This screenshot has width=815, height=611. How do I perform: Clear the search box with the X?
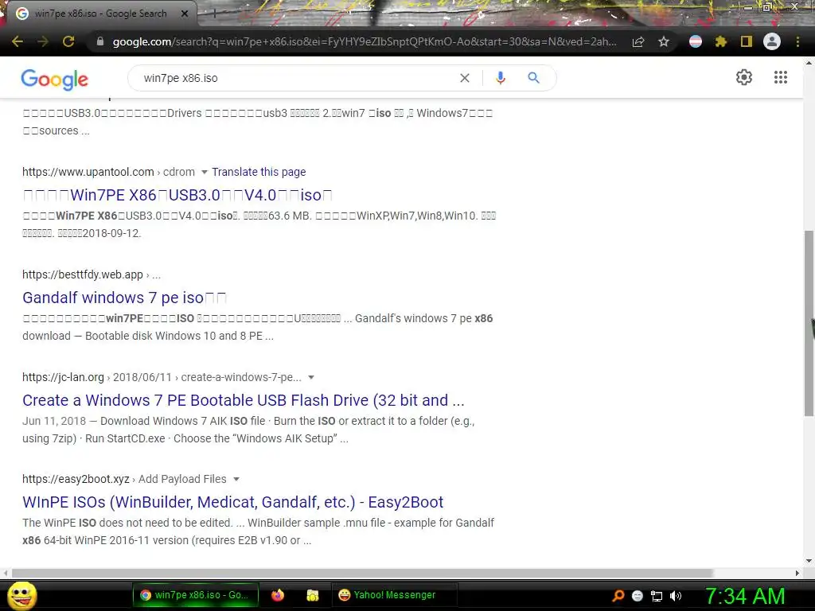click(465, 78)
